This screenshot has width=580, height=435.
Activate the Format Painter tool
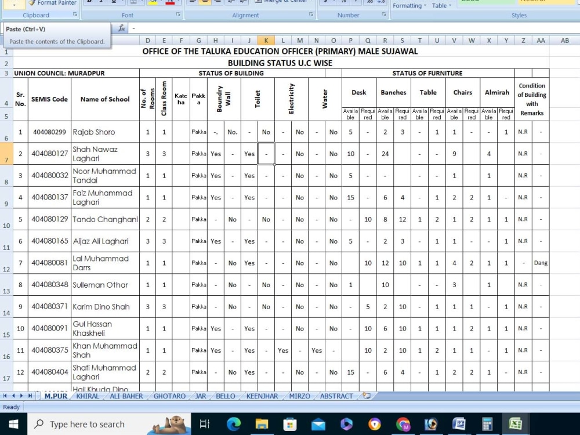pos(52,3)
